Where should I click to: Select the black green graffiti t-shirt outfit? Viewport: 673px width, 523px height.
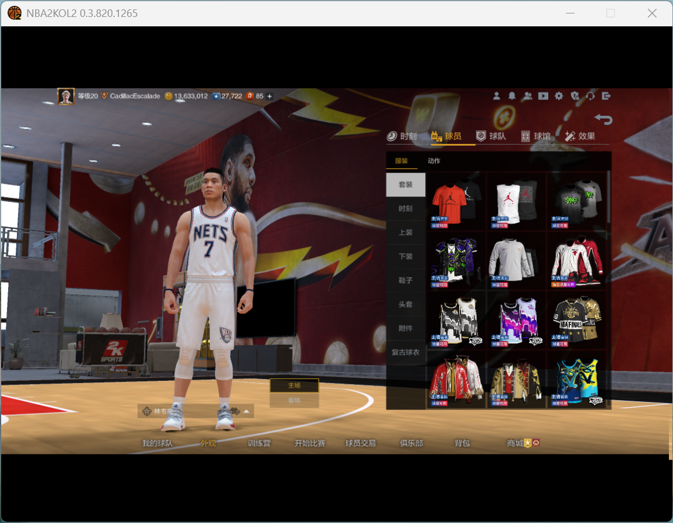[x=577, y=202]
